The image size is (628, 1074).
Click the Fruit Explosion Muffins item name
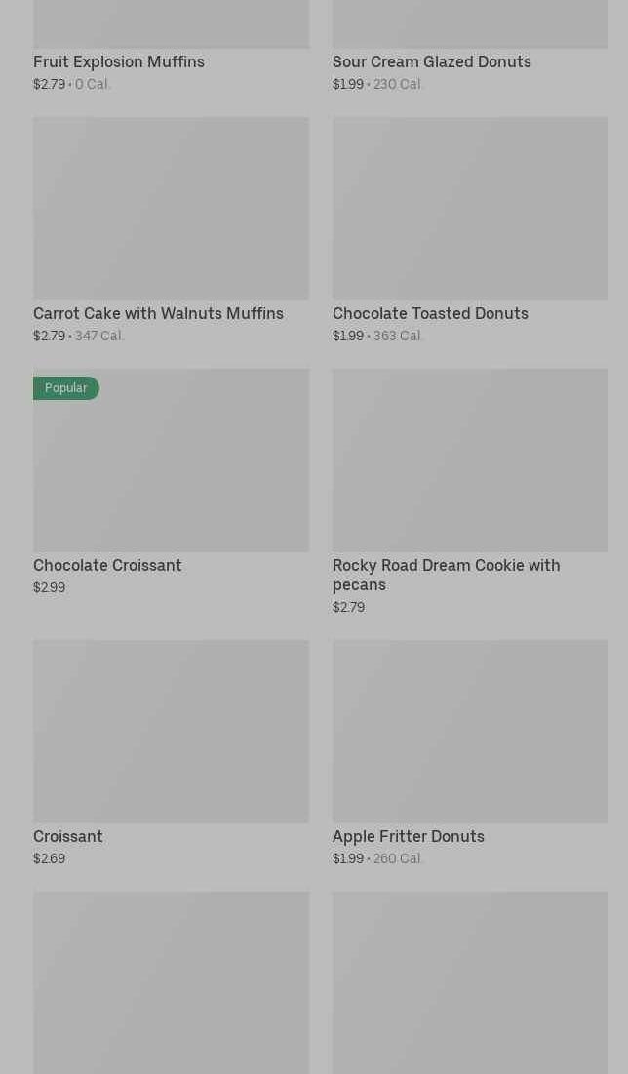119,61
